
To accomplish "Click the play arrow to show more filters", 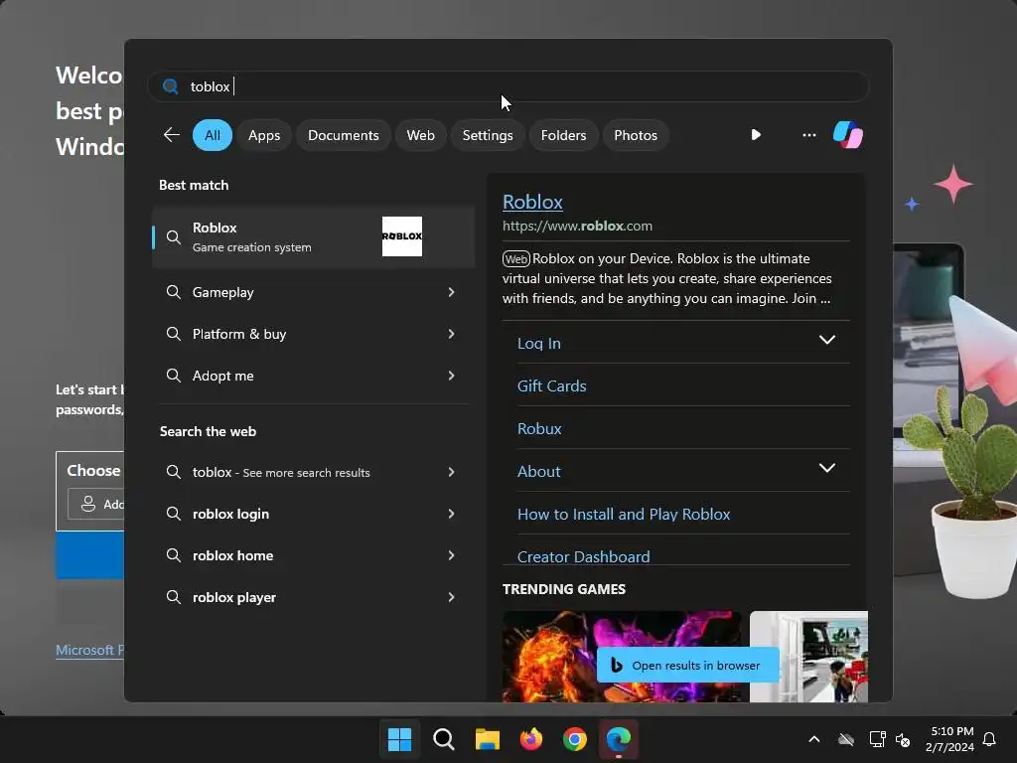I will [756, 135].
